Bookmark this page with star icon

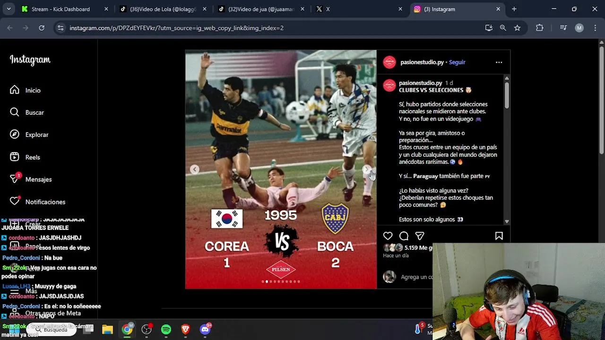tap(517, 28)
